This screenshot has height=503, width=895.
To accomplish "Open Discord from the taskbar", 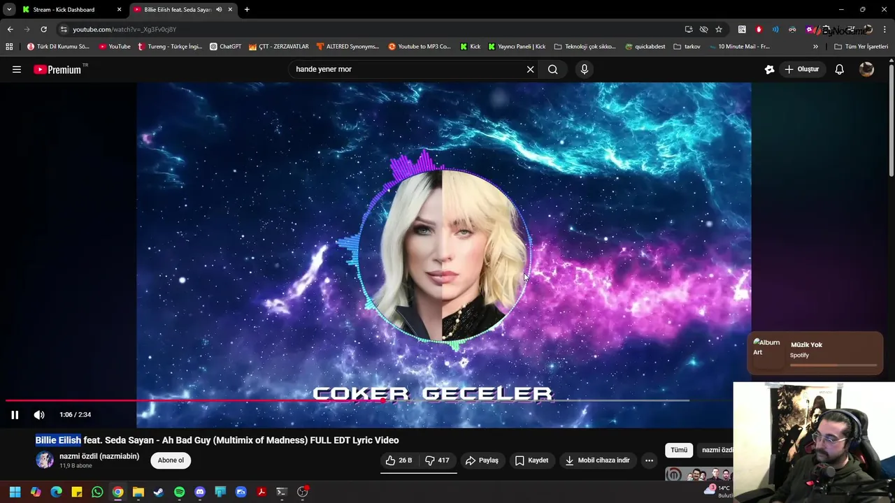I will (x=200, y=492).
